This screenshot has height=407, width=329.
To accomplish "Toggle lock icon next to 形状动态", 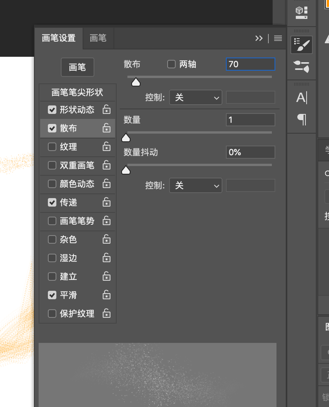I will pyautogui.click(x=107, y=110).
